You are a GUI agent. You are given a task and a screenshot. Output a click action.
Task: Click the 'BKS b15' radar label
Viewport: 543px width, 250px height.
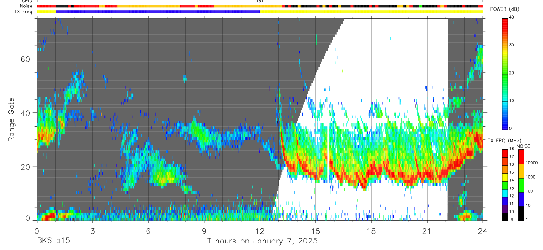pyautogui.click(x=53, y=241)
